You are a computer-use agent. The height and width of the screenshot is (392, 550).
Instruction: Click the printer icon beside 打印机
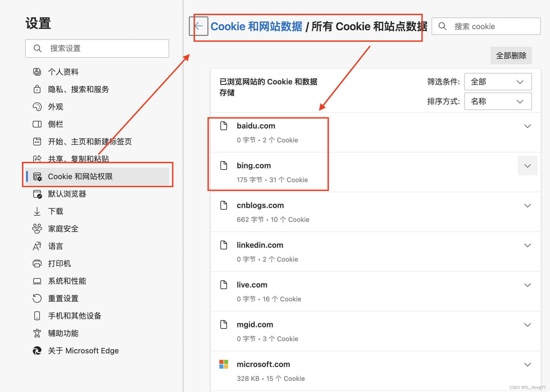37,264
